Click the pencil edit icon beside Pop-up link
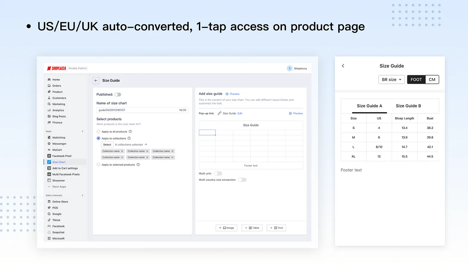 [x=219, y=114]
